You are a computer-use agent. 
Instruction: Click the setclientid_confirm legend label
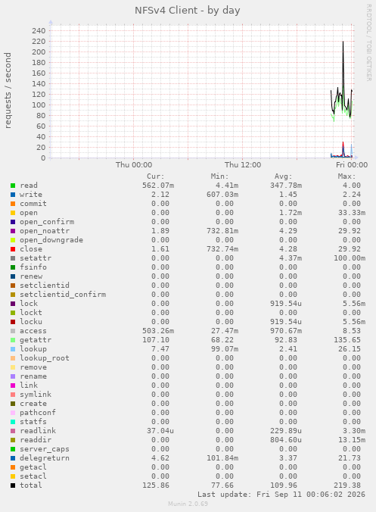63,295
